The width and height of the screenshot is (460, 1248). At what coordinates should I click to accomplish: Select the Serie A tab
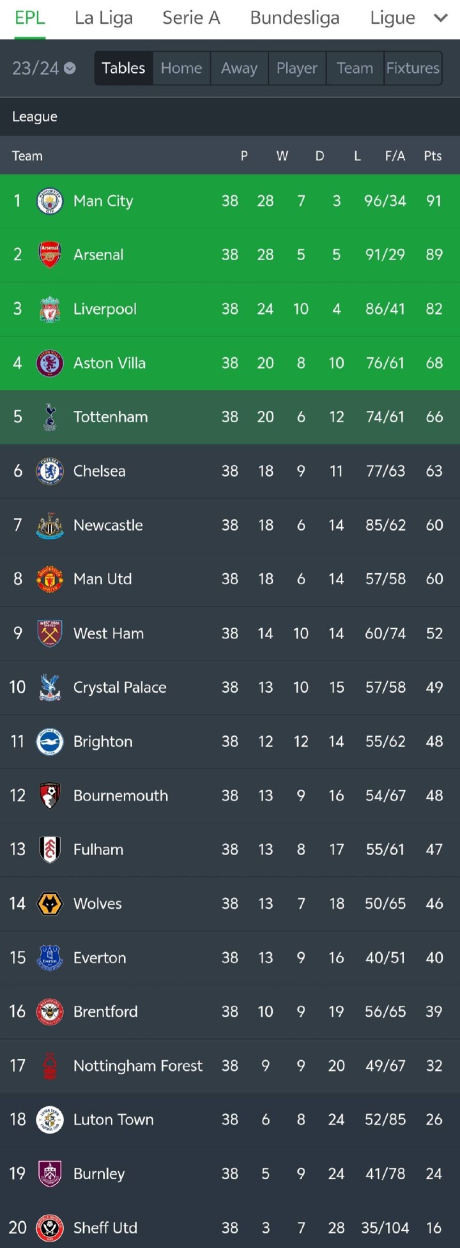point(191,18)
